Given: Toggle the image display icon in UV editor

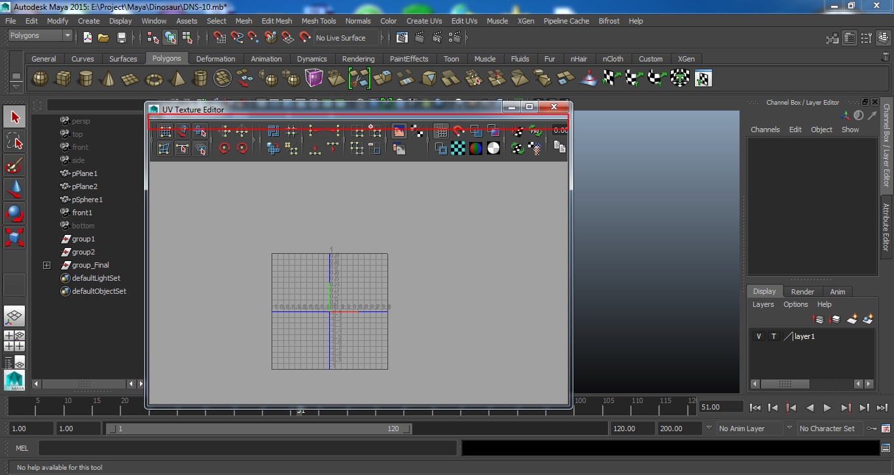Looking at the screenshot, I should click(x=399, y=132).
